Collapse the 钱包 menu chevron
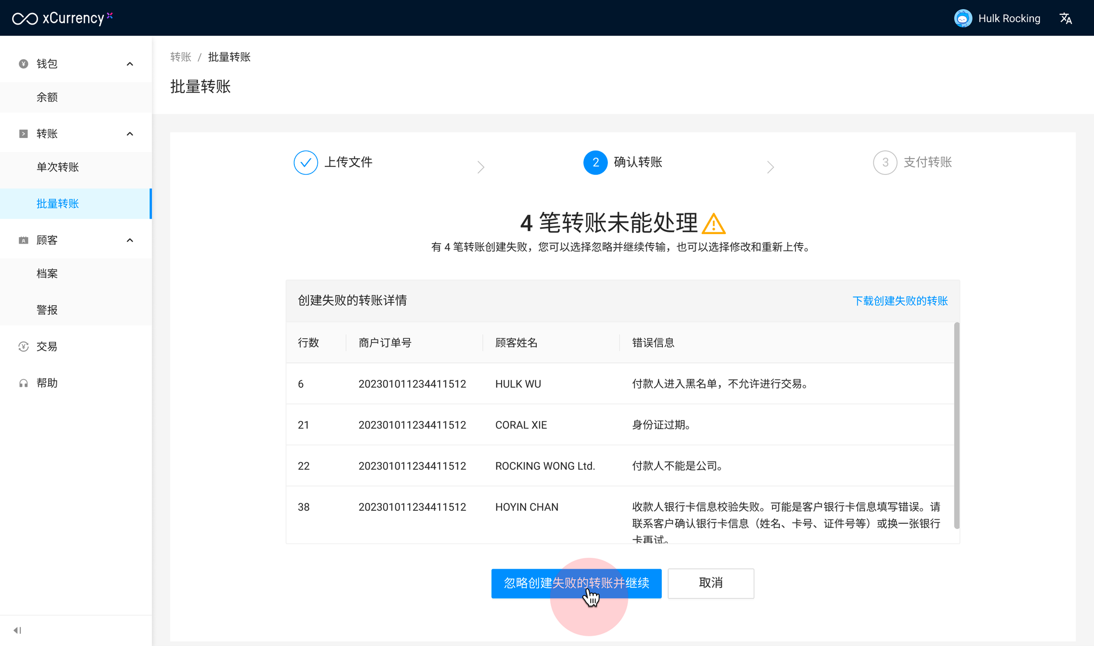This screenshot has height=646, width=1094. coord(130,64)
